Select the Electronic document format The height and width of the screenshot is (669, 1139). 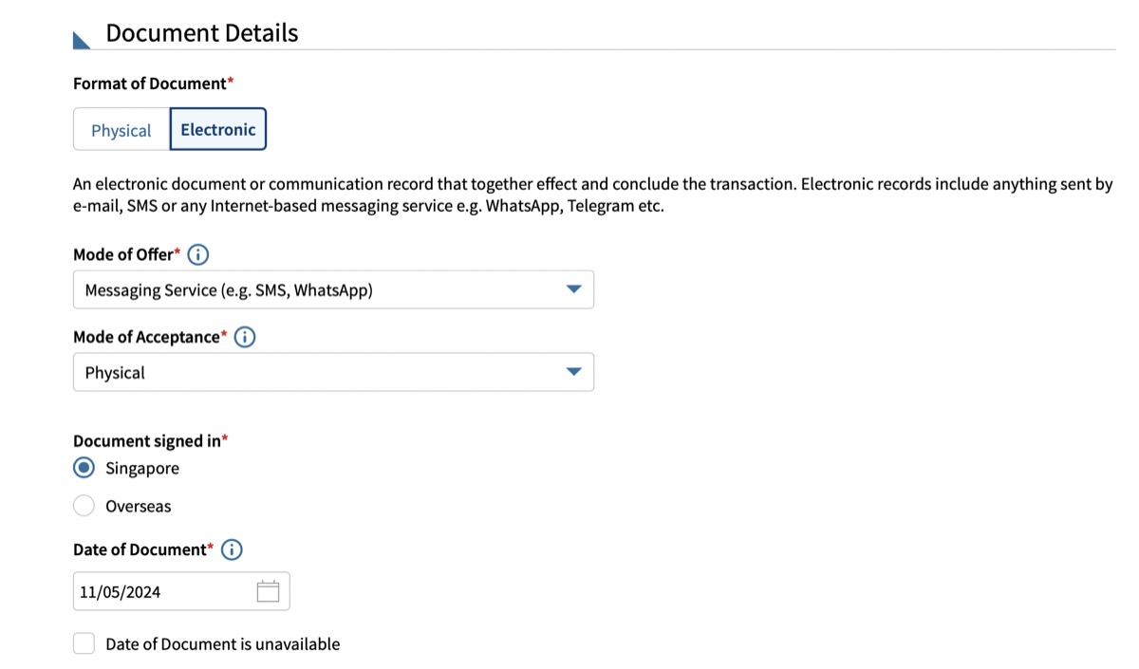tap(218, 129)
